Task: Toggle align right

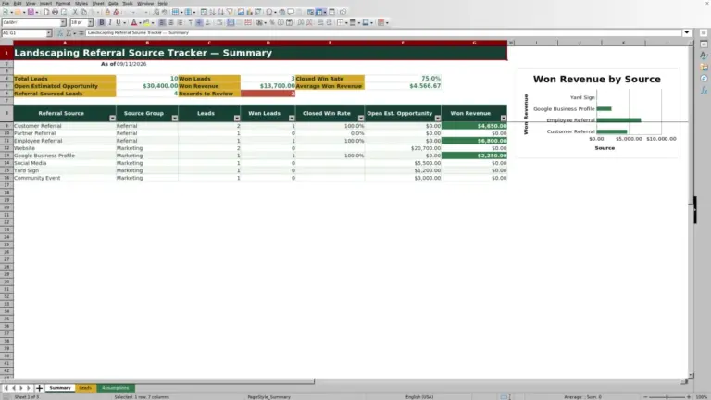Action: pyautogui.click(x=180, y=22)
